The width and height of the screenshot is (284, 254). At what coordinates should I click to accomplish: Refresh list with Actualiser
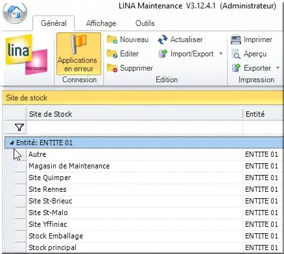(x=180, y=40)
